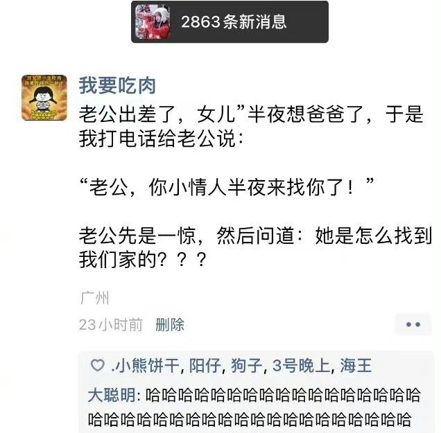
Task: Open the 我要吃肉 profile avatar
Action: (44, 98)
